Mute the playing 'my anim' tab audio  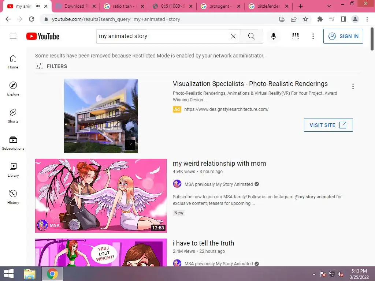[x=38, y=6]
